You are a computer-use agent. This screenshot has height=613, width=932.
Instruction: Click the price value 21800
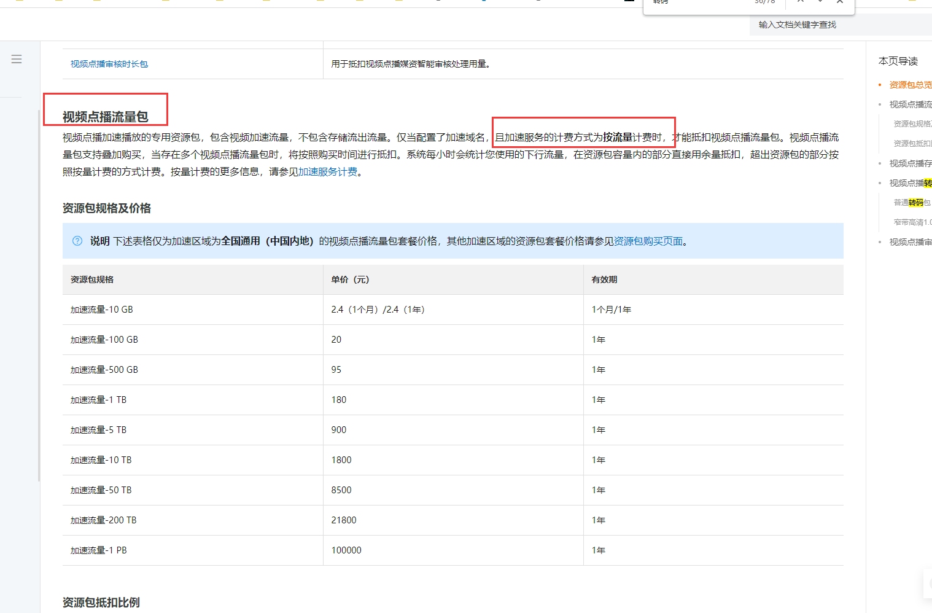click(344, 520)
